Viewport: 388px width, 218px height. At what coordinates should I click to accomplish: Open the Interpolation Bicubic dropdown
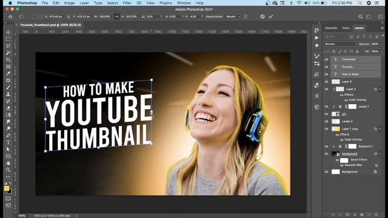pyautogui.click(x=233, y=16)
